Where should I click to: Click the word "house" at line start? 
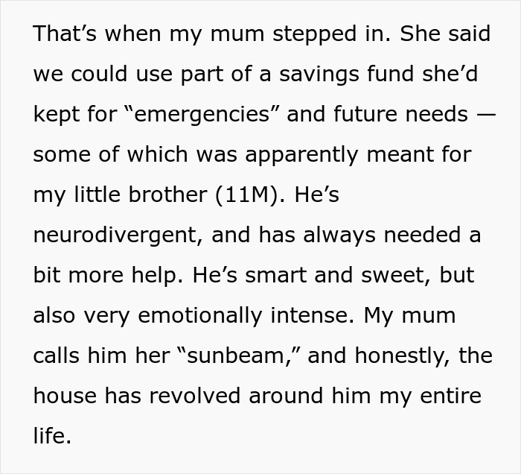[61, 395]
